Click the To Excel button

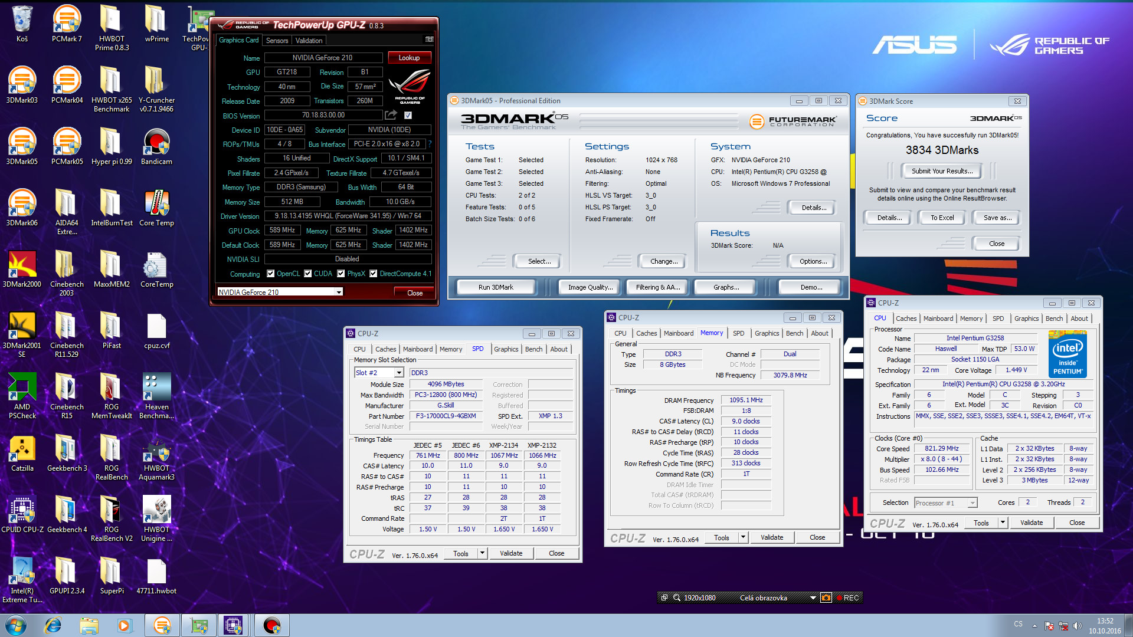pyautogui.click(x=942, y=218)
